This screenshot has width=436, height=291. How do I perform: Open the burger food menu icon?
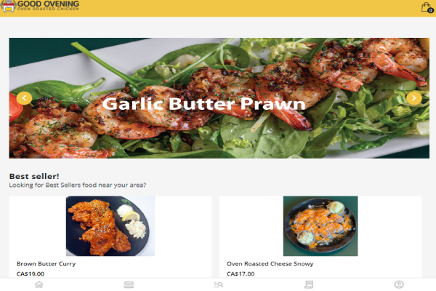click(x=129, y=284)
